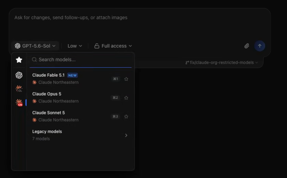The image size is (287, 178).
Task: Click OpenAI logo on GPT-5.6-Sol selector
Action: click(17, 46)
